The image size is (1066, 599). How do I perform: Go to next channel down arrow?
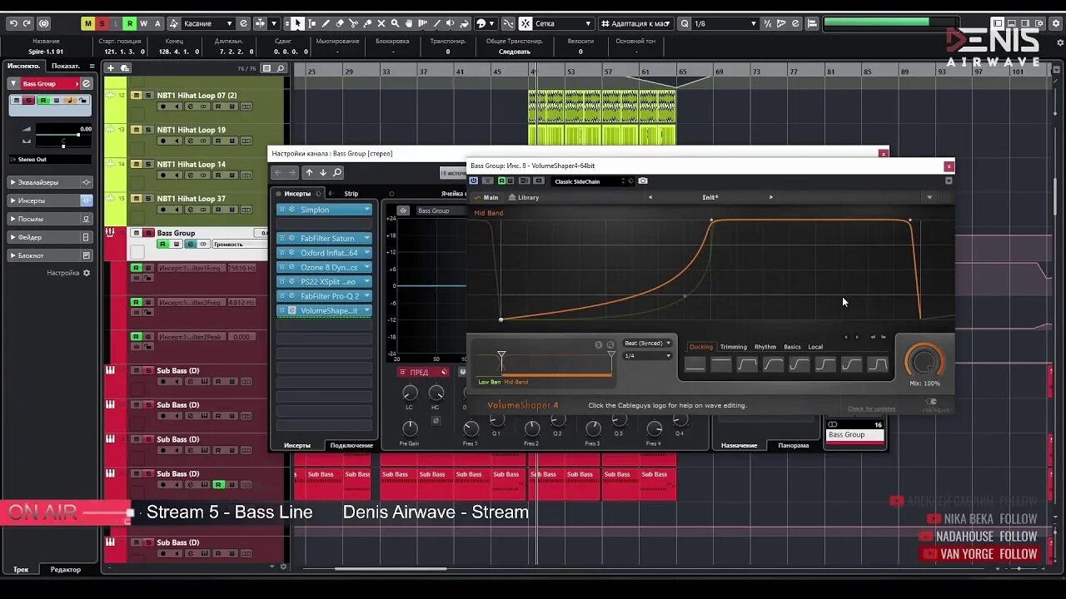323,172
